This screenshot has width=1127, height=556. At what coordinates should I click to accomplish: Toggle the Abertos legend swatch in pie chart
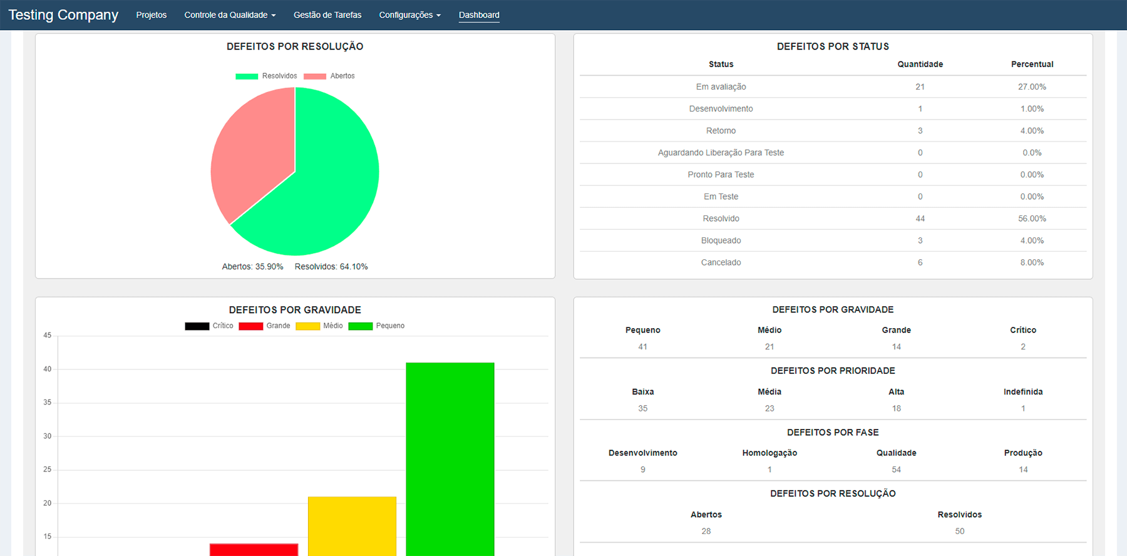click(315, 76)
